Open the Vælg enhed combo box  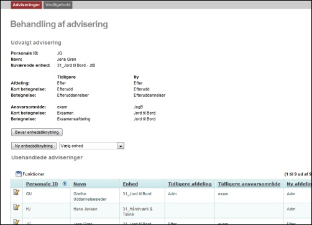click(91, 146)
